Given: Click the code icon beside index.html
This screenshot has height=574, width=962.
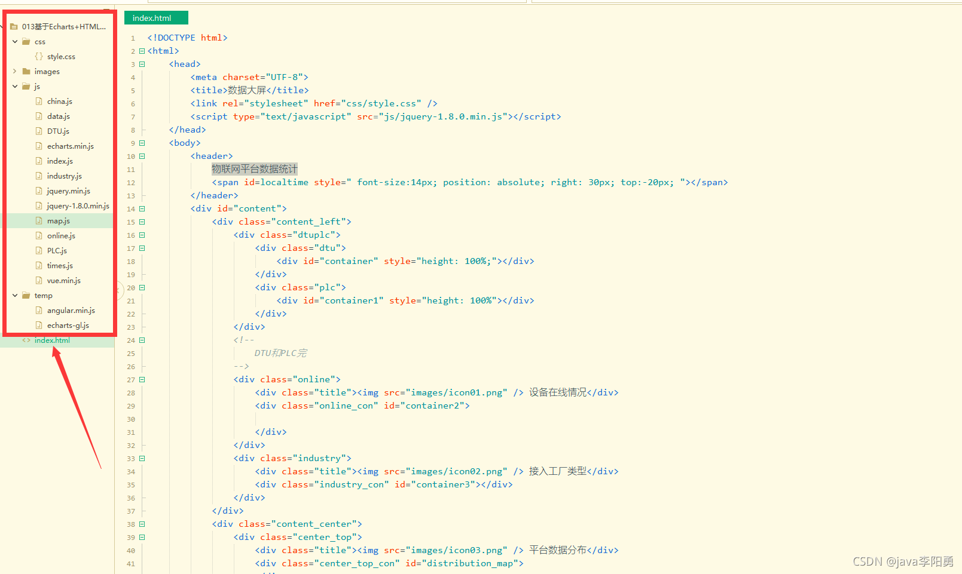Looking at the screenshot, I should tap(26, 340).
